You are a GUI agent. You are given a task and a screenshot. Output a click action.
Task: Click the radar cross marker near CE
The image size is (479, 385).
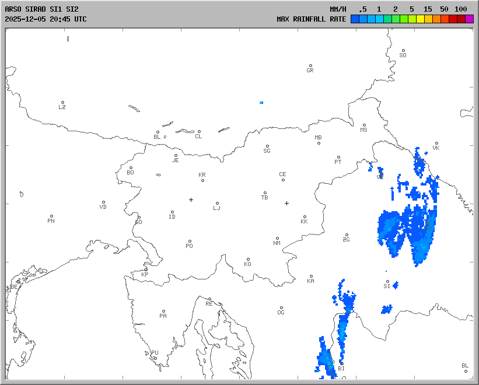(x=286, y=203)
